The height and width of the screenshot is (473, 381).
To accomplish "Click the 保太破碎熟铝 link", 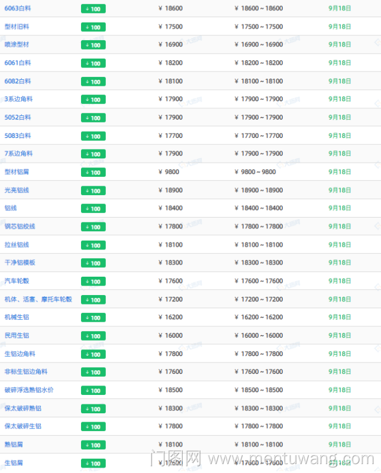I will pyautogui.click(x=22, y=409).
